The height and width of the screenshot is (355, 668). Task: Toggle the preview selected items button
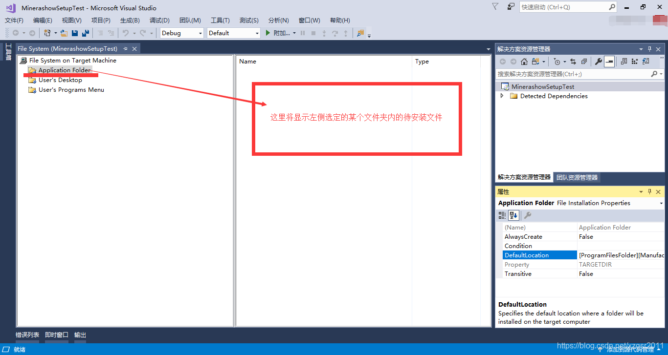(609, 62)
